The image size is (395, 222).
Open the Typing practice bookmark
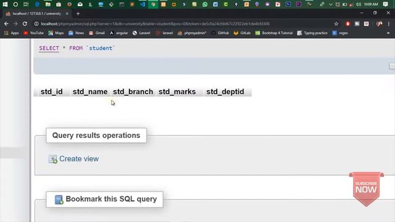(312, 33)
